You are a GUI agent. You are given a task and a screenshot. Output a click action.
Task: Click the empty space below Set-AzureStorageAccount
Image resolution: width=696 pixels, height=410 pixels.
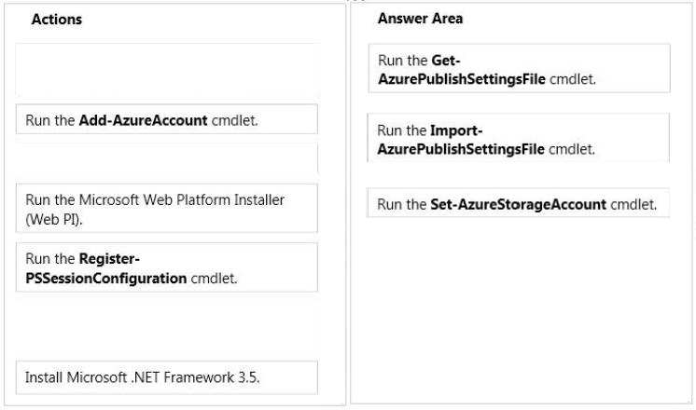pyautogui.click(x=518, y=308)
